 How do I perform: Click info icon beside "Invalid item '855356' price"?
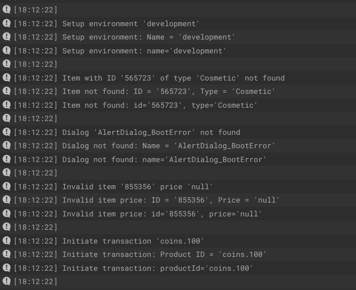pos(6,186)
